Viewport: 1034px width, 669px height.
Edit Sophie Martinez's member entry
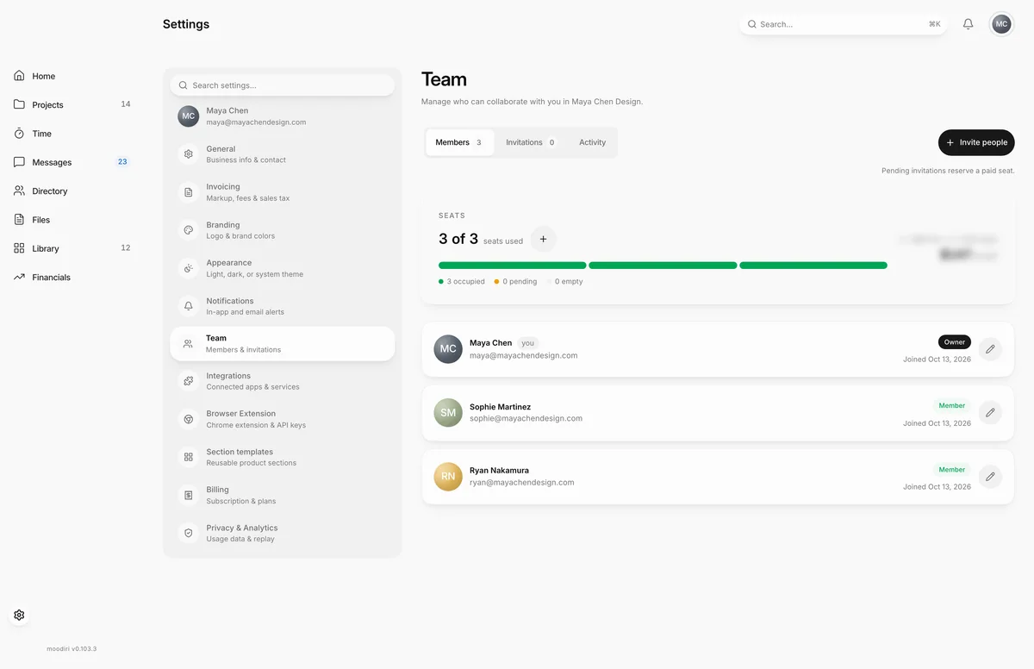click(x=990, y=413)
